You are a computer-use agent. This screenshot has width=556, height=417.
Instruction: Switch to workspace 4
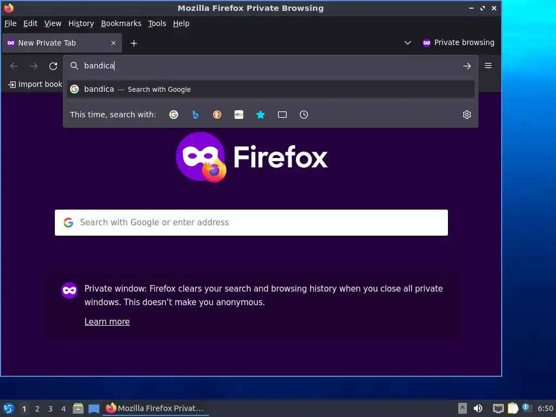[64, 409]
